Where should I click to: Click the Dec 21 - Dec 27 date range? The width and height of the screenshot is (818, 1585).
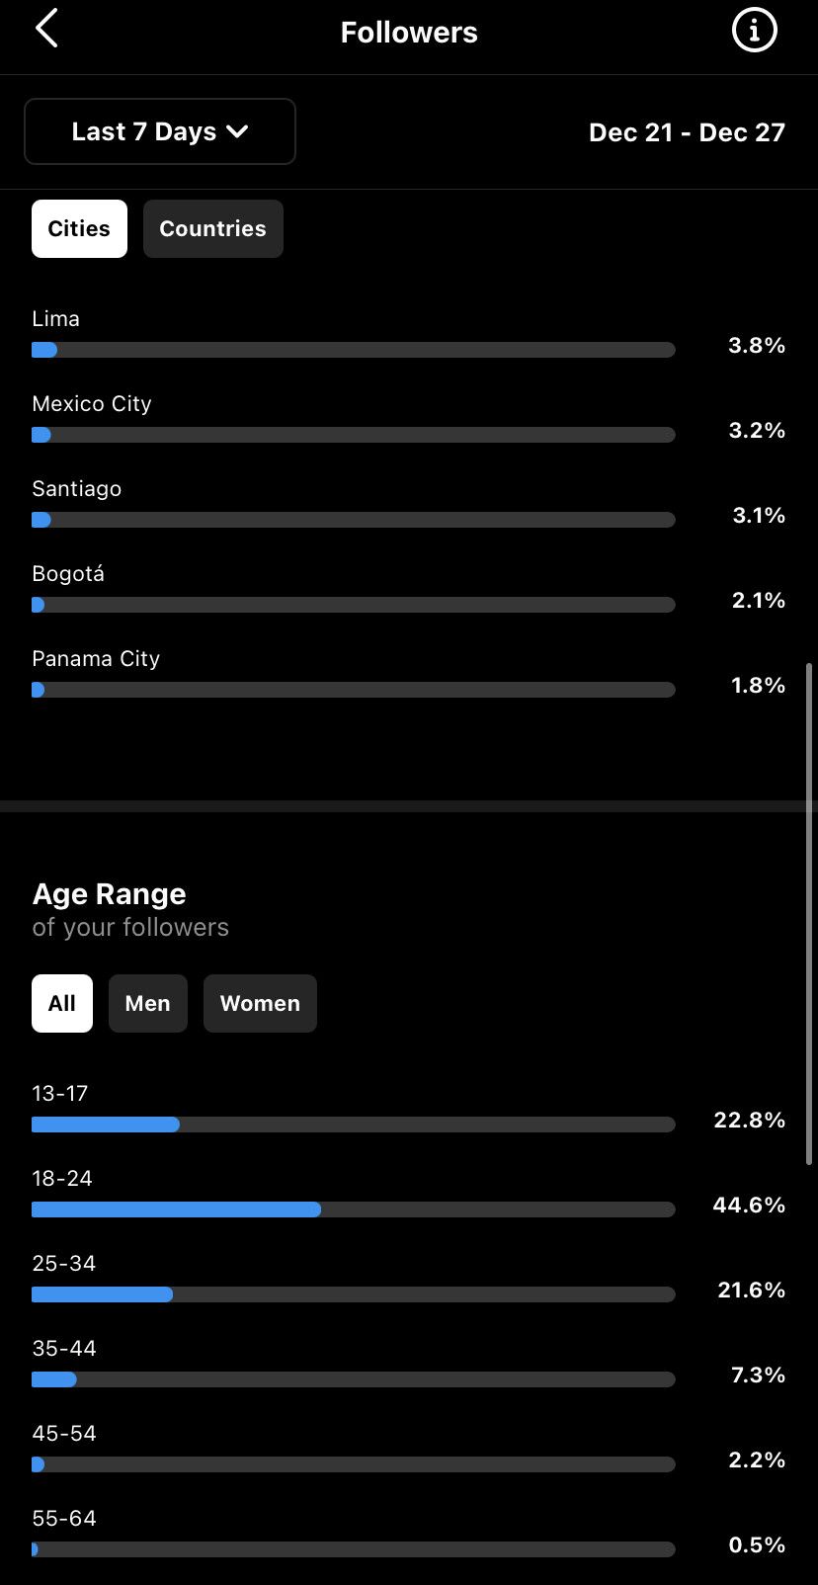687,132
